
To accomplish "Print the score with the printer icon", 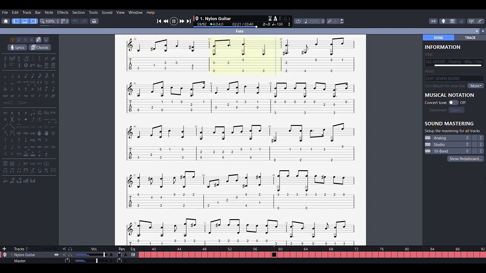I will tap(94, 21).
